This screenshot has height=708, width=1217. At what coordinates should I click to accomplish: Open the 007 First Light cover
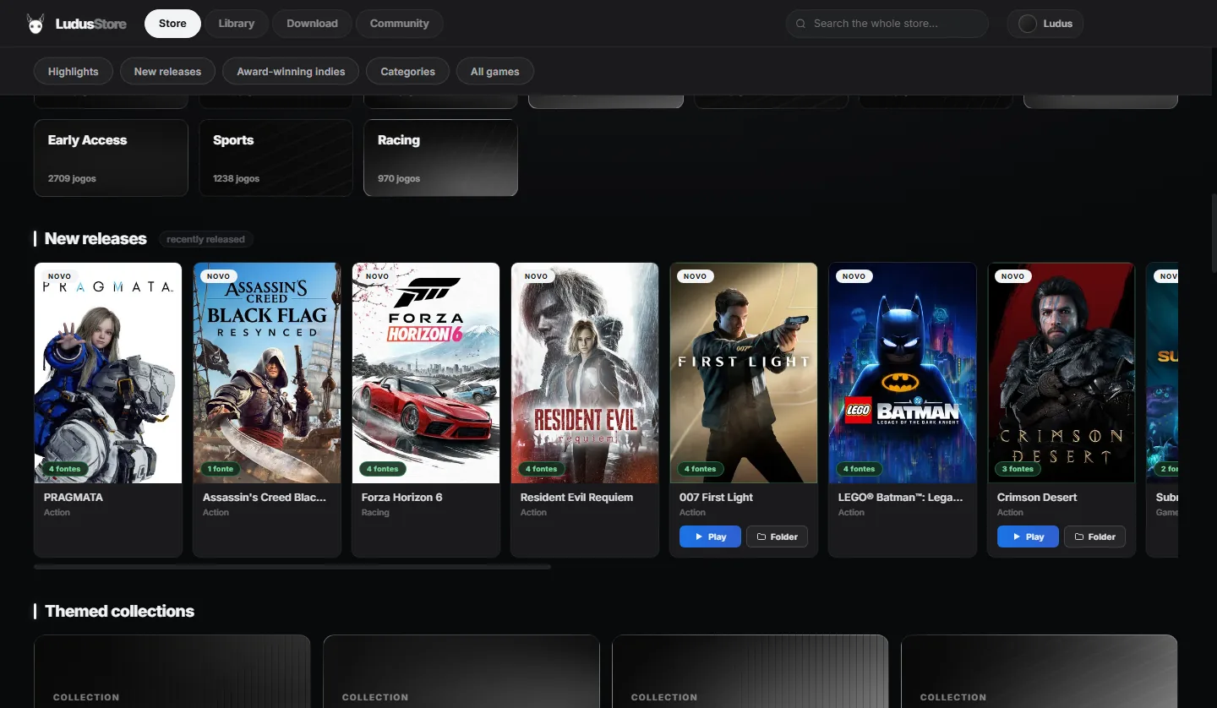coord(744,373)
